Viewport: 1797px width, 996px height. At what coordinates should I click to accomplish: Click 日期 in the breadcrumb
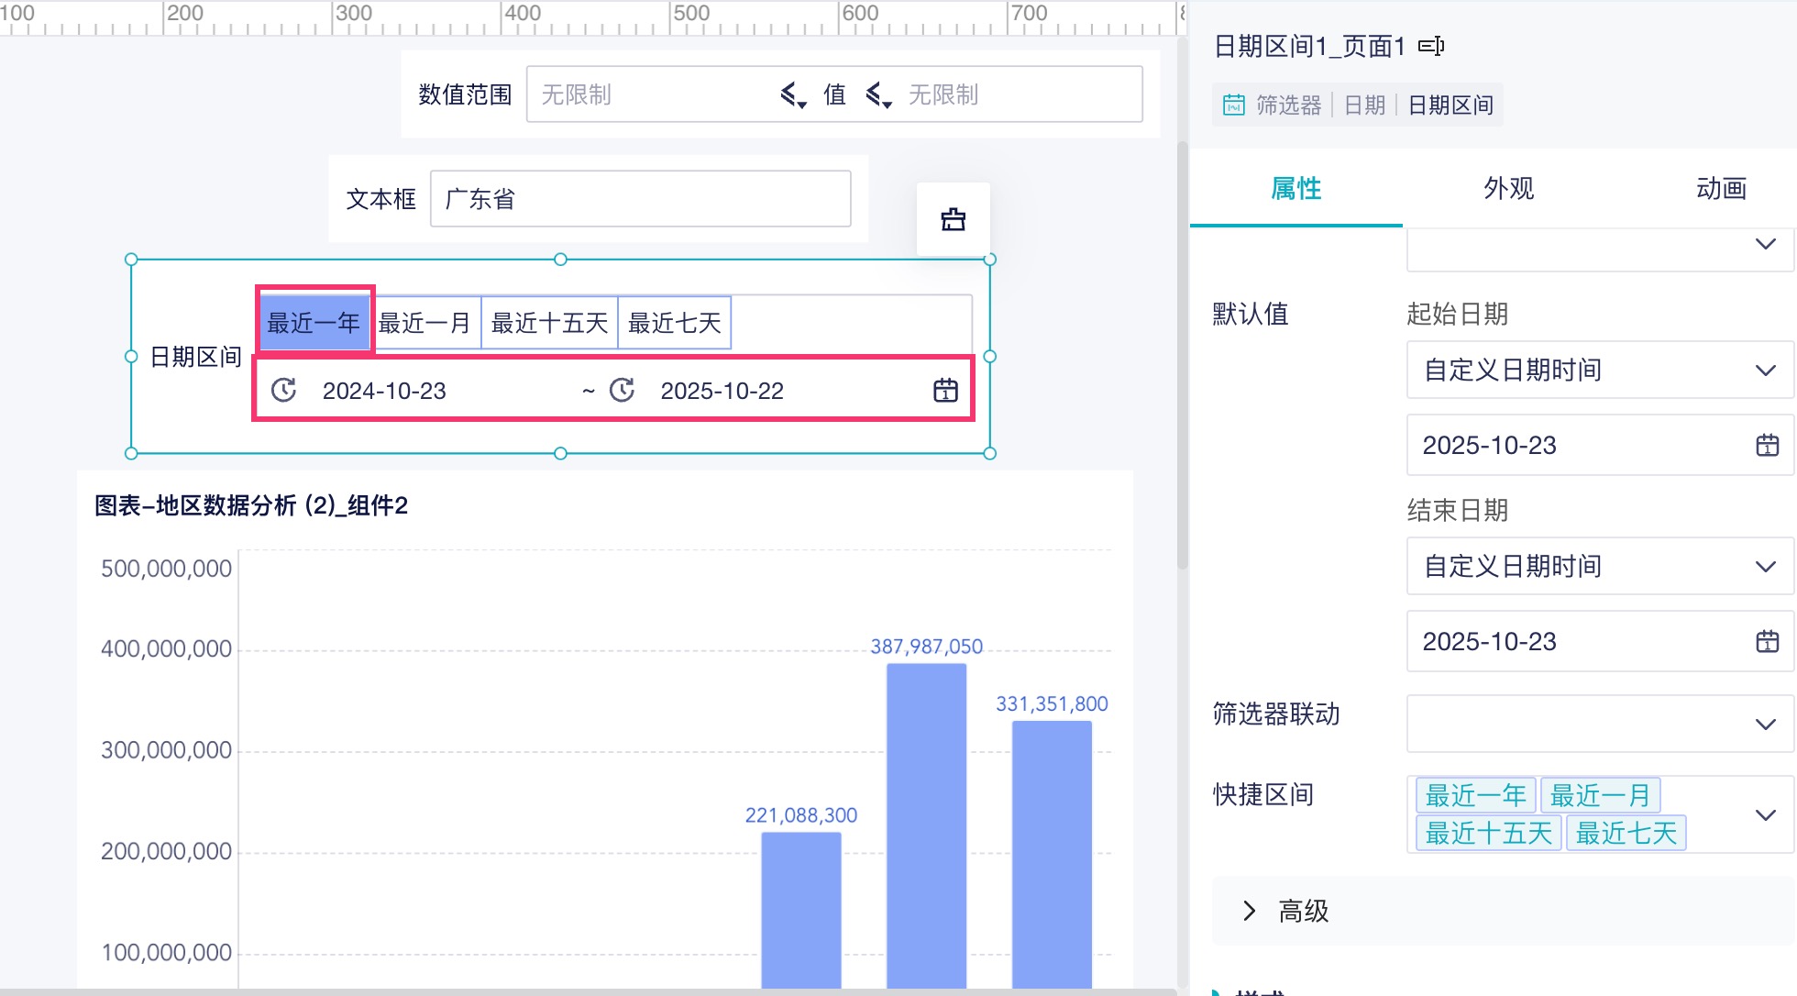(1364, 105)
